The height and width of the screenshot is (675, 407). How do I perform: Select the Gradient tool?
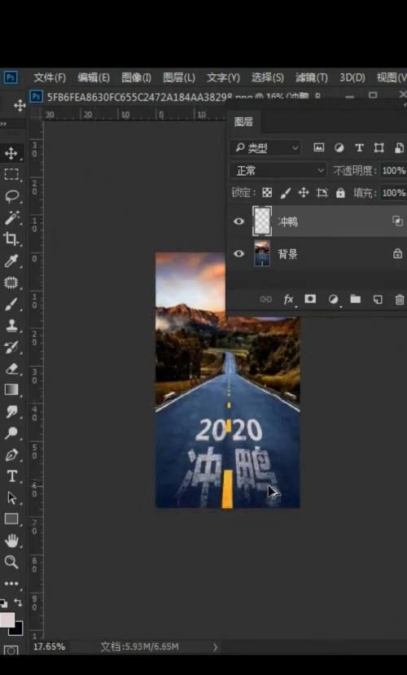tap(11, 389)
